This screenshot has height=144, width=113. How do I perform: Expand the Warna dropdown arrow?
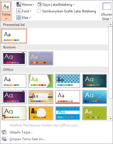[x=33, y=4]
